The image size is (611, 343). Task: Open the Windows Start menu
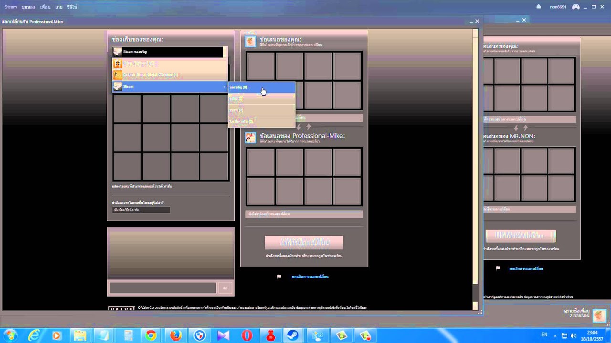pyautogui.click(x=10, y=335)
